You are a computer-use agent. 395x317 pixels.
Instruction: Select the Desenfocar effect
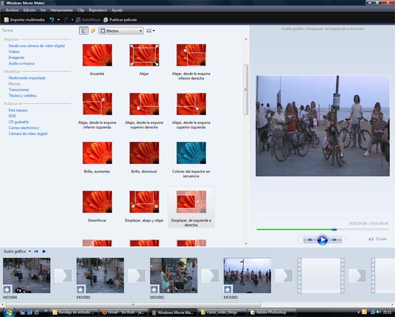click(97, 202)
